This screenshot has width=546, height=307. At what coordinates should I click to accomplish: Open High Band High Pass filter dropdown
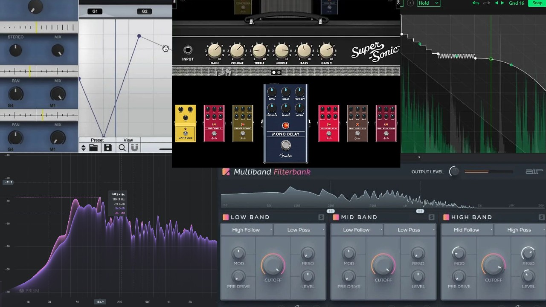coord(520,230)
